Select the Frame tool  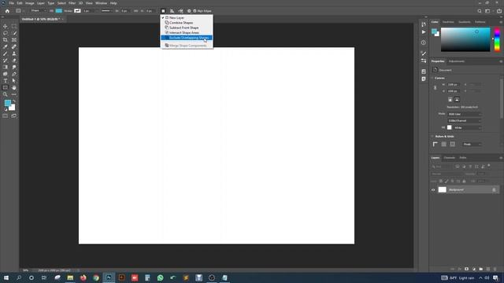(x=14, y=40)
